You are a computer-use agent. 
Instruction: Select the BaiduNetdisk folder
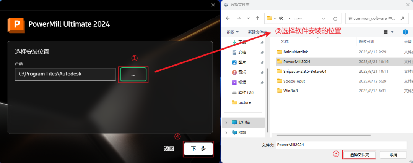tap(296, 52)
